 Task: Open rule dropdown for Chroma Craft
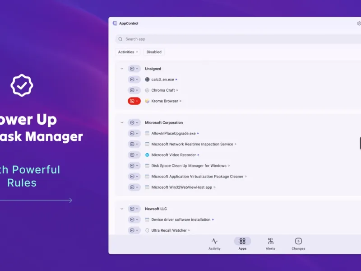point(134,90)
